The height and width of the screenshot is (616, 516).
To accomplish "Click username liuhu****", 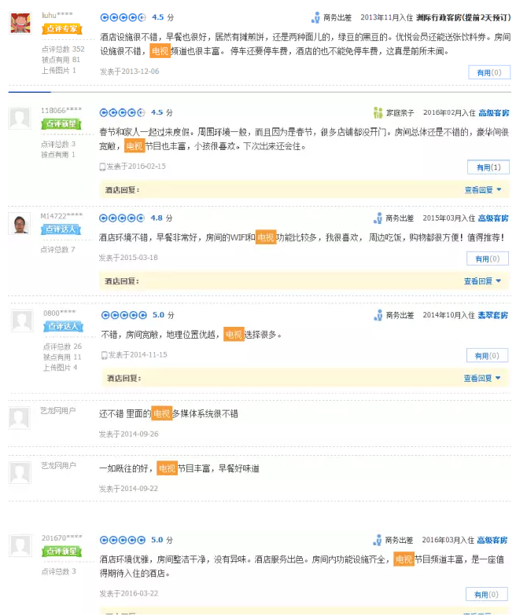I will (x=57, y=16).
